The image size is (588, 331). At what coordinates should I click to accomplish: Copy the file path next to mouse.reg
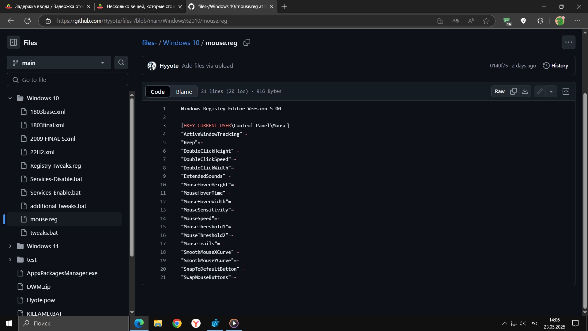point(247,43)
